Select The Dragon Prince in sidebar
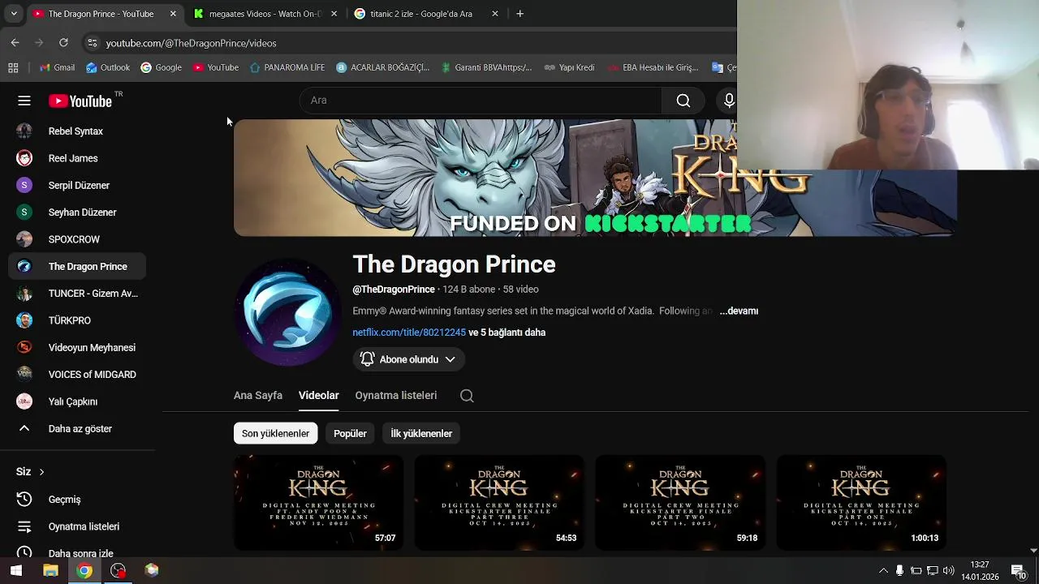1039x584 pixels. (x=77, y=266)
